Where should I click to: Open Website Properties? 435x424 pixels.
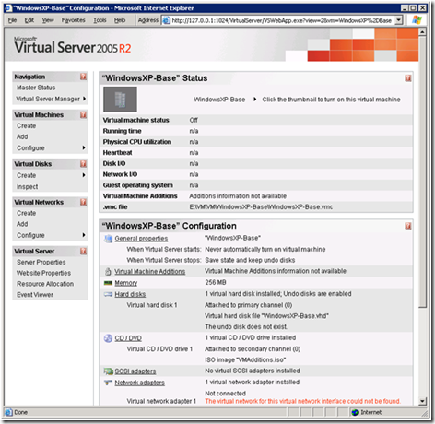click(43, 273)
